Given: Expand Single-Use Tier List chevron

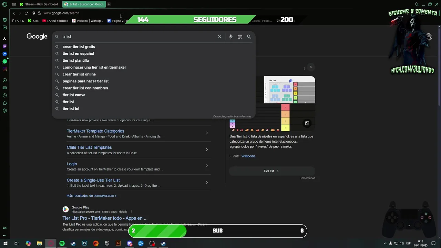Looking at the screenshot, I should click(x=207, y=182).
